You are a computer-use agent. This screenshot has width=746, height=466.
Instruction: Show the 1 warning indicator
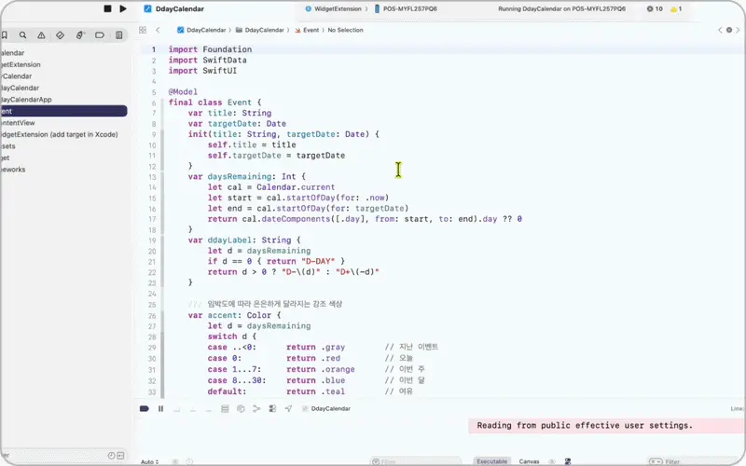676,8
